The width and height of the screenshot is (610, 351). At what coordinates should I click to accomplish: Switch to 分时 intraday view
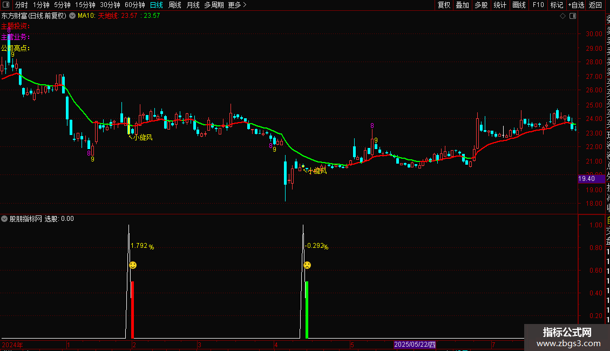(x=22, y=5)
